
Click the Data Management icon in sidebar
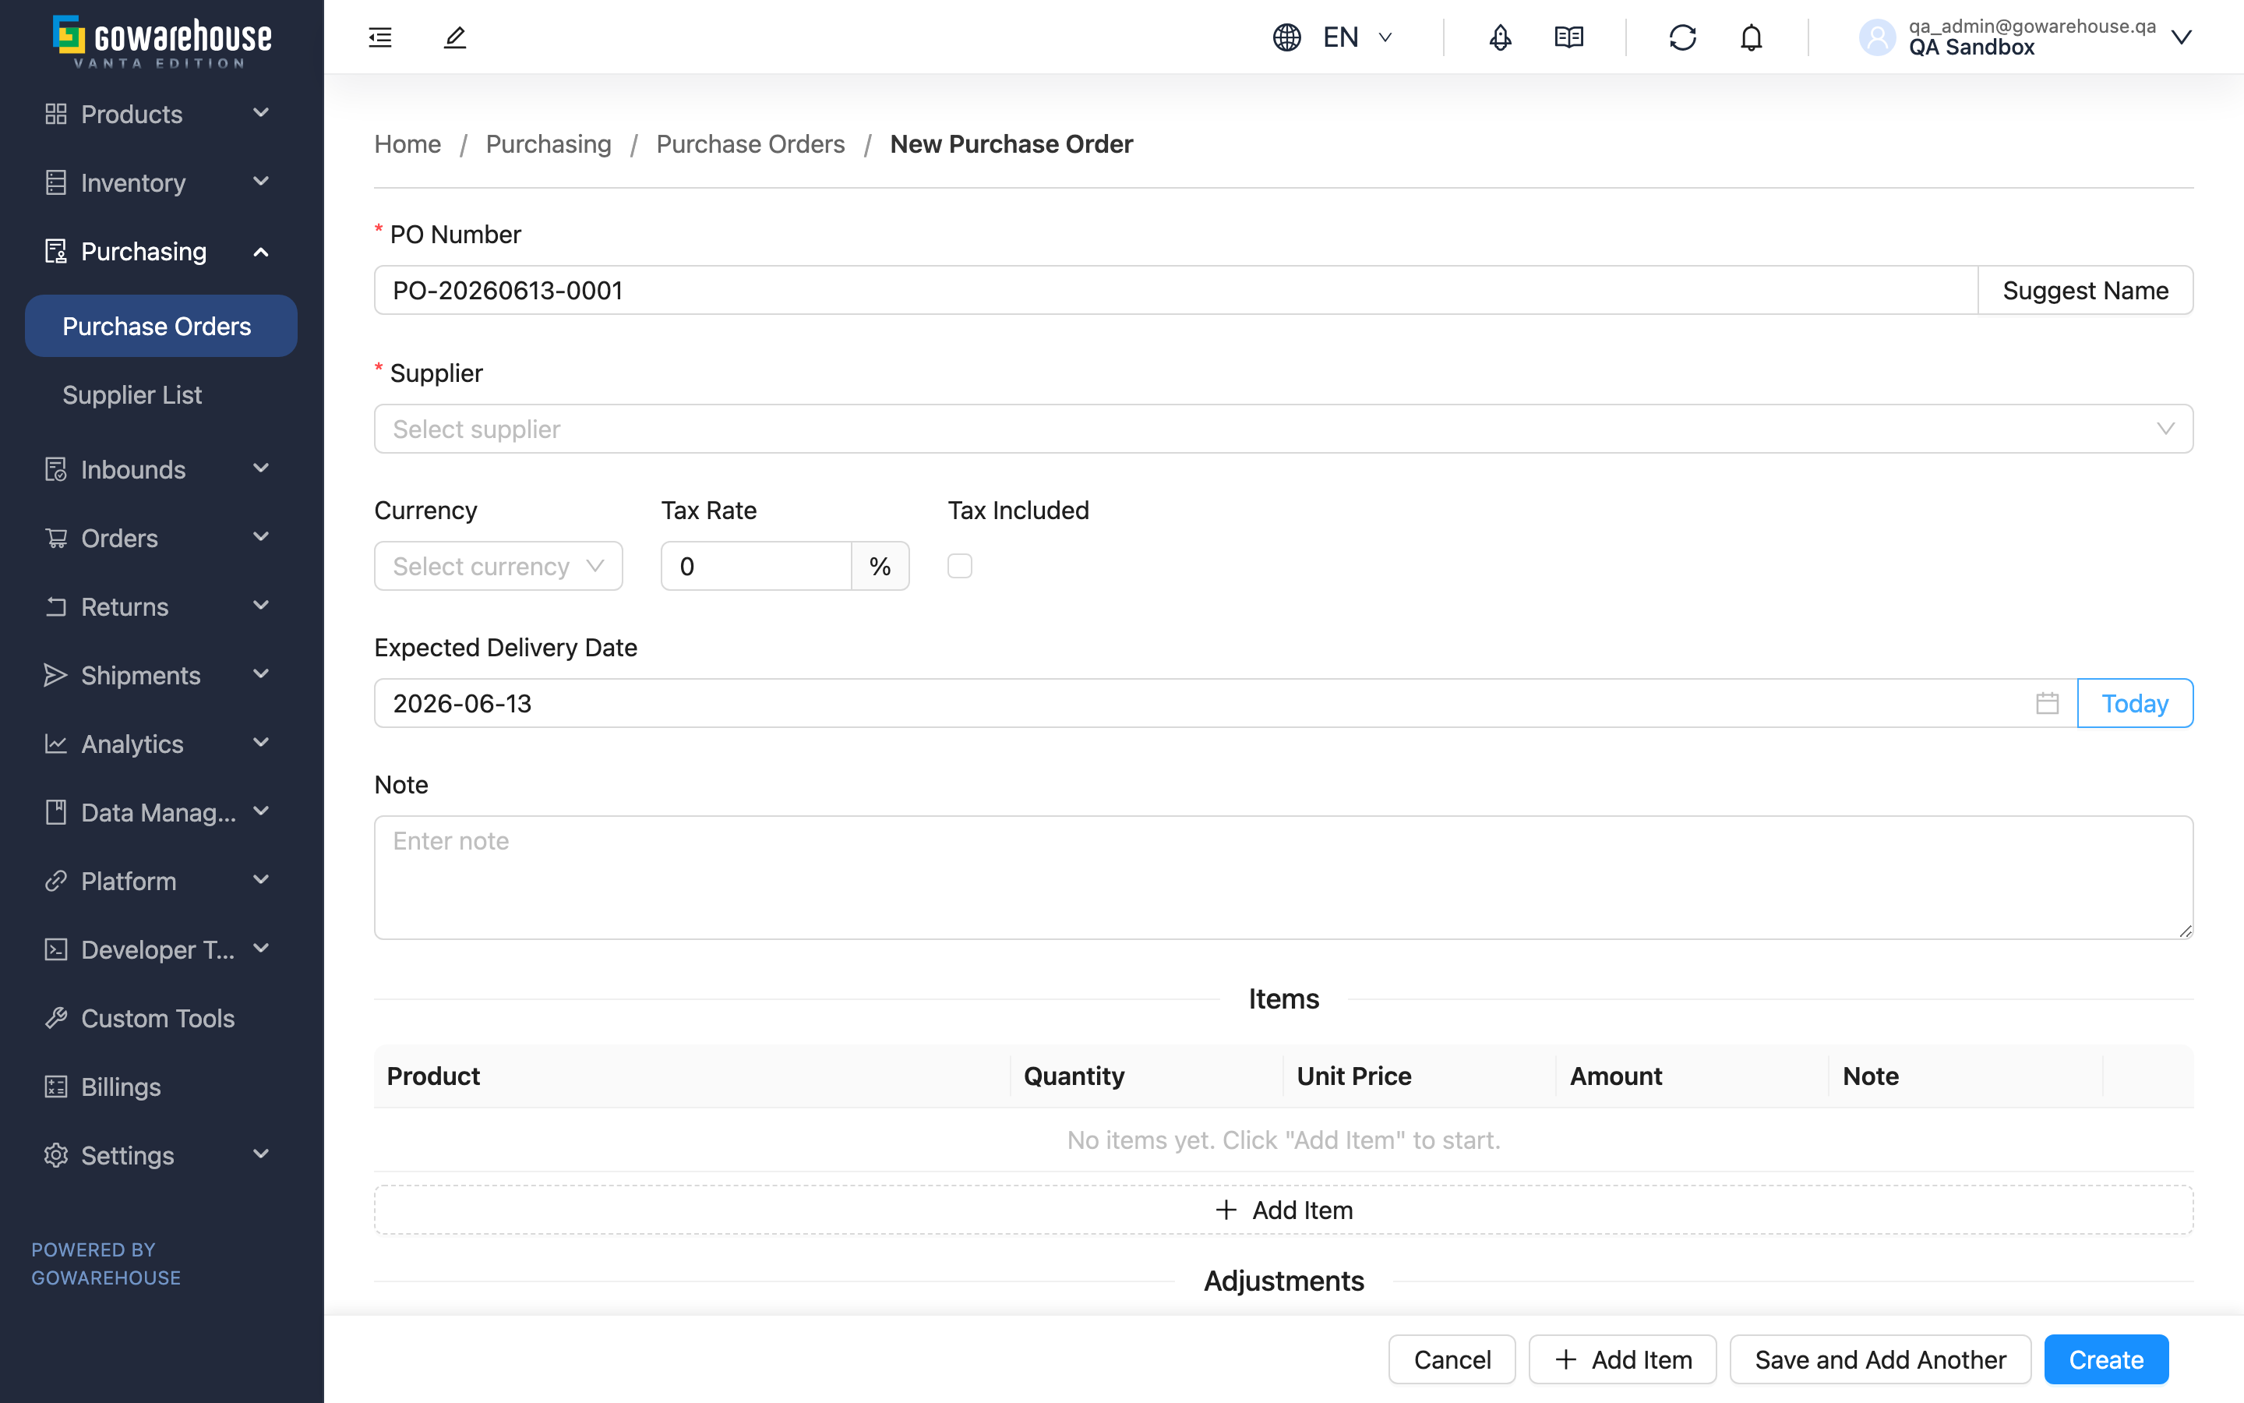point(57,813)
